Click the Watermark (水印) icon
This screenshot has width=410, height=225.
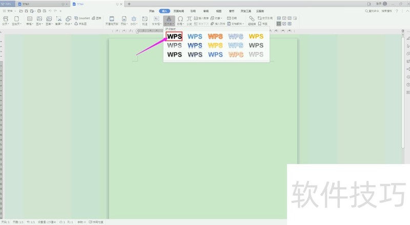pos(134,20)
